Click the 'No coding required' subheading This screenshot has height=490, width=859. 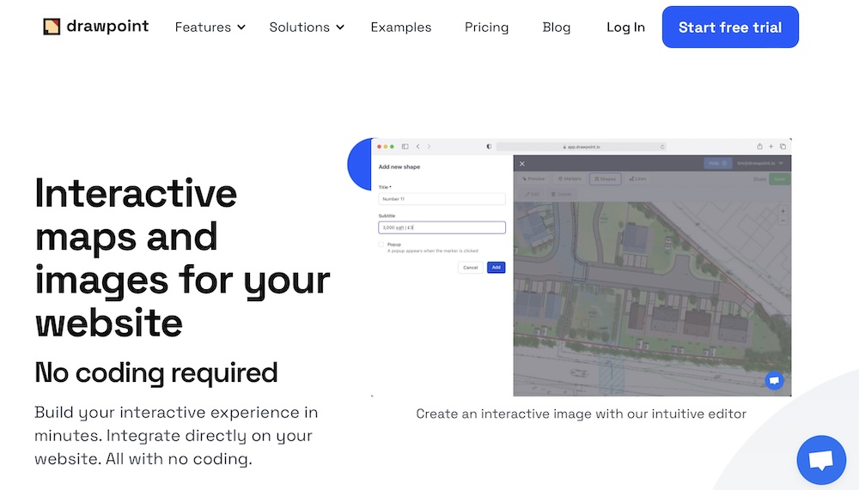(156, 372)
